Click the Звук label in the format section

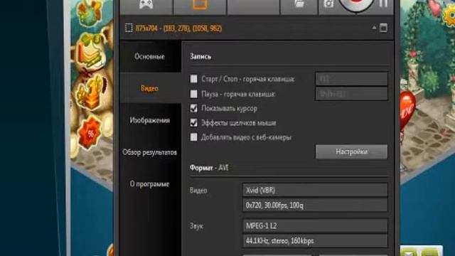196,226
